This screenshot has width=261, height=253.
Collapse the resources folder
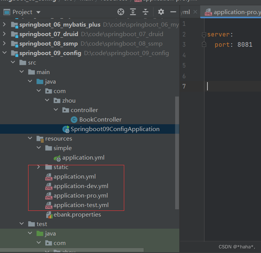(30, 138)
